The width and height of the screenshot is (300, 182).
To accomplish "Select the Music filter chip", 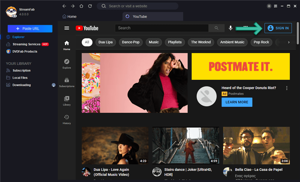I will pos(154,42).
